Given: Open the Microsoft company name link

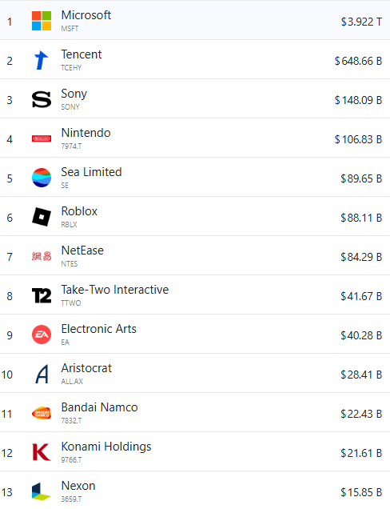Looking at the screenshot, I should pyautogui.click(x=86, y=15).
